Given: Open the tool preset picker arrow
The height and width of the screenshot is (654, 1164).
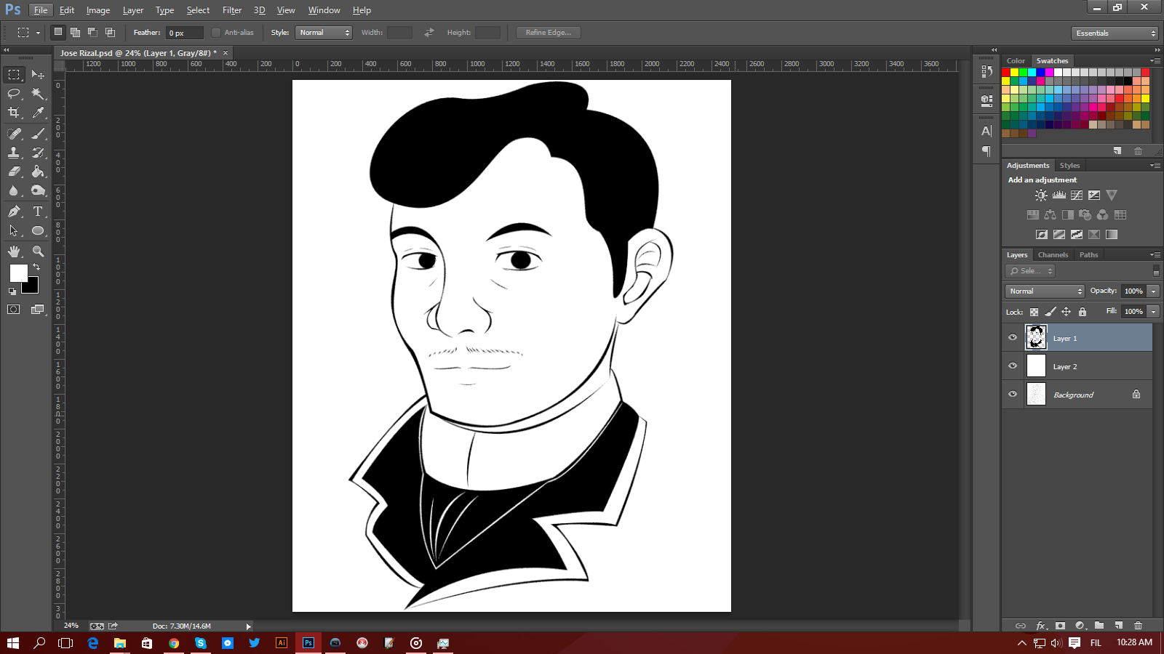Looking at the screenshot, I should [x=38, y=33].
